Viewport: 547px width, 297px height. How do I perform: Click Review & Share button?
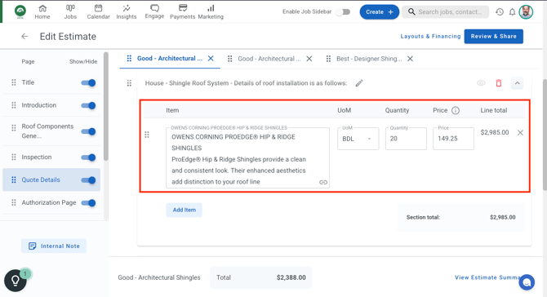[493, 36]
